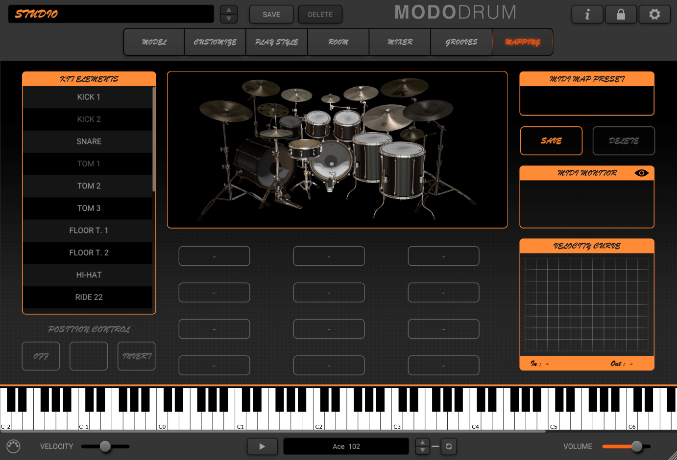Click the Studio preset name field
The height and width of the screenshot is (460, 677).
coord(111,14)
